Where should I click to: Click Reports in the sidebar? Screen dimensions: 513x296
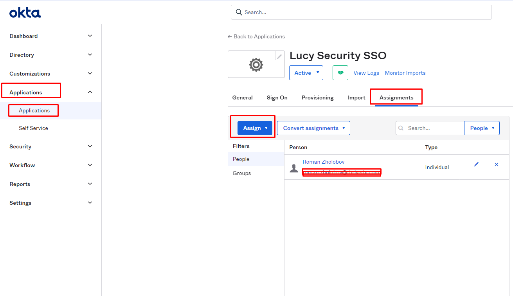pyautogui.click(x=20, y=184)
